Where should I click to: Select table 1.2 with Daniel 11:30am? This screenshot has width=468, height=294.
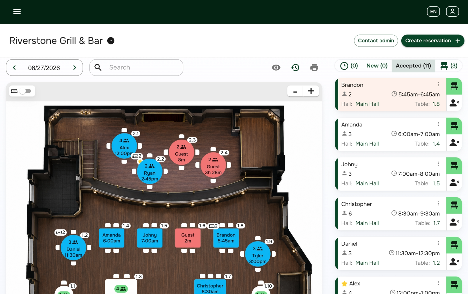[73, 248]
